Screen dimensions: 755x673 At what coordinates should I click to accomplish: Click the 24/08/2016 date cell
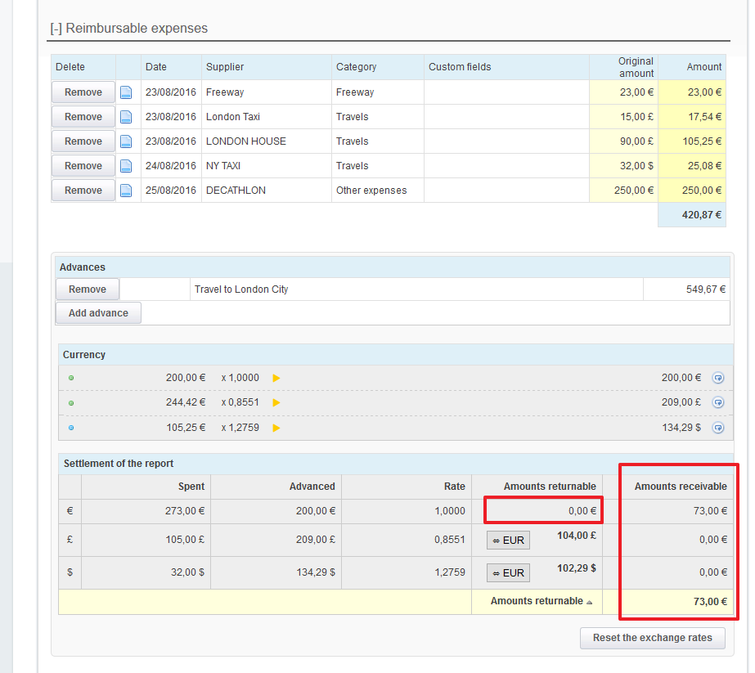[171, 166]
